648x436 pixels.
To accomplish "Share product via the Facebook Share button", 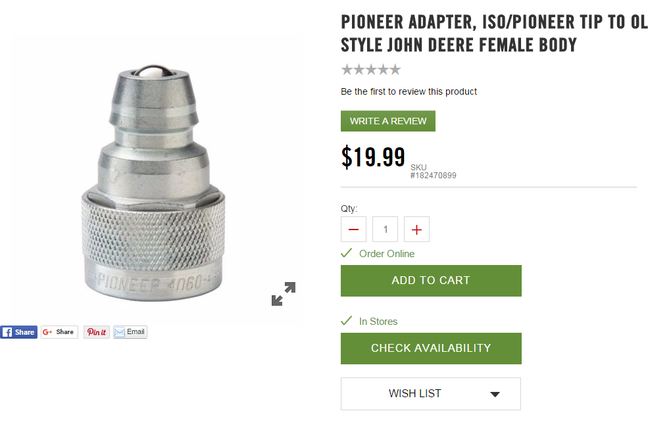I will 18,332.
